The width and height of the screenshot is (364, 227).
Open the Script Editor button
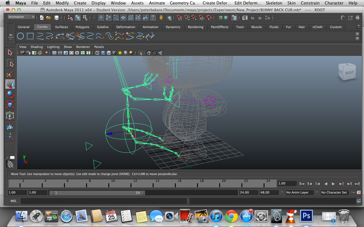(358, 201)
